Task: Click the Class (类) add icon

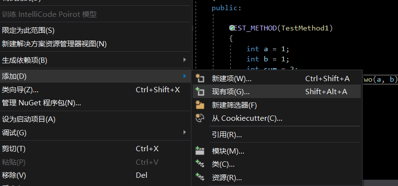Action: (200, 164)
